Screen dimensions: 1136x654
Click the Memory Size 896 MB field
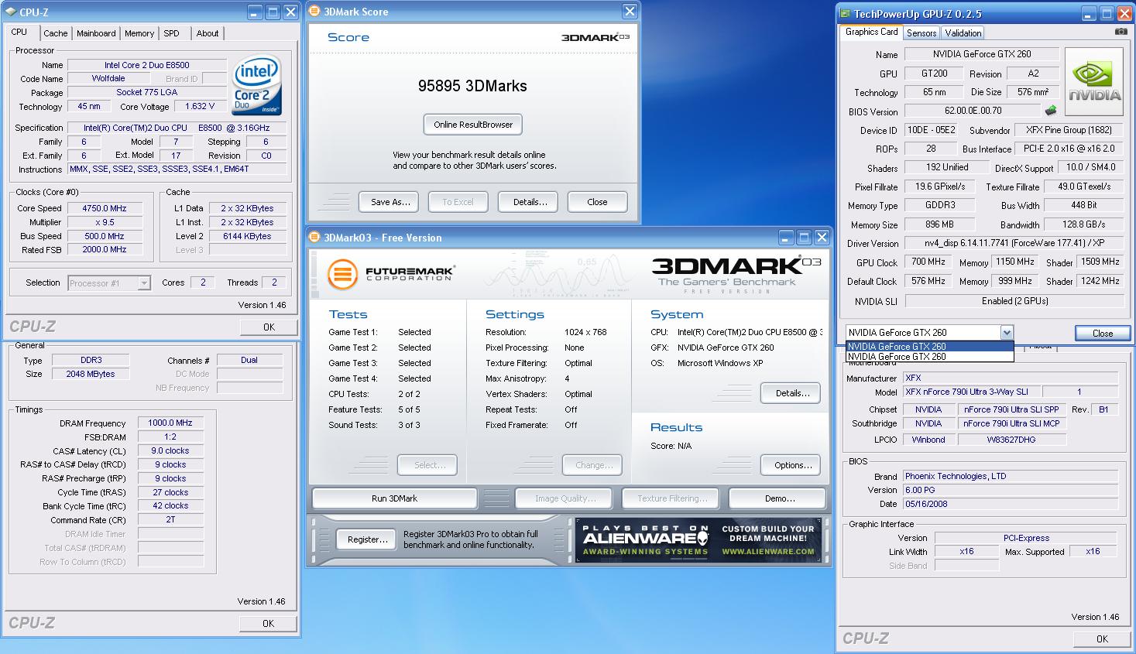click(x=939, y=224)
